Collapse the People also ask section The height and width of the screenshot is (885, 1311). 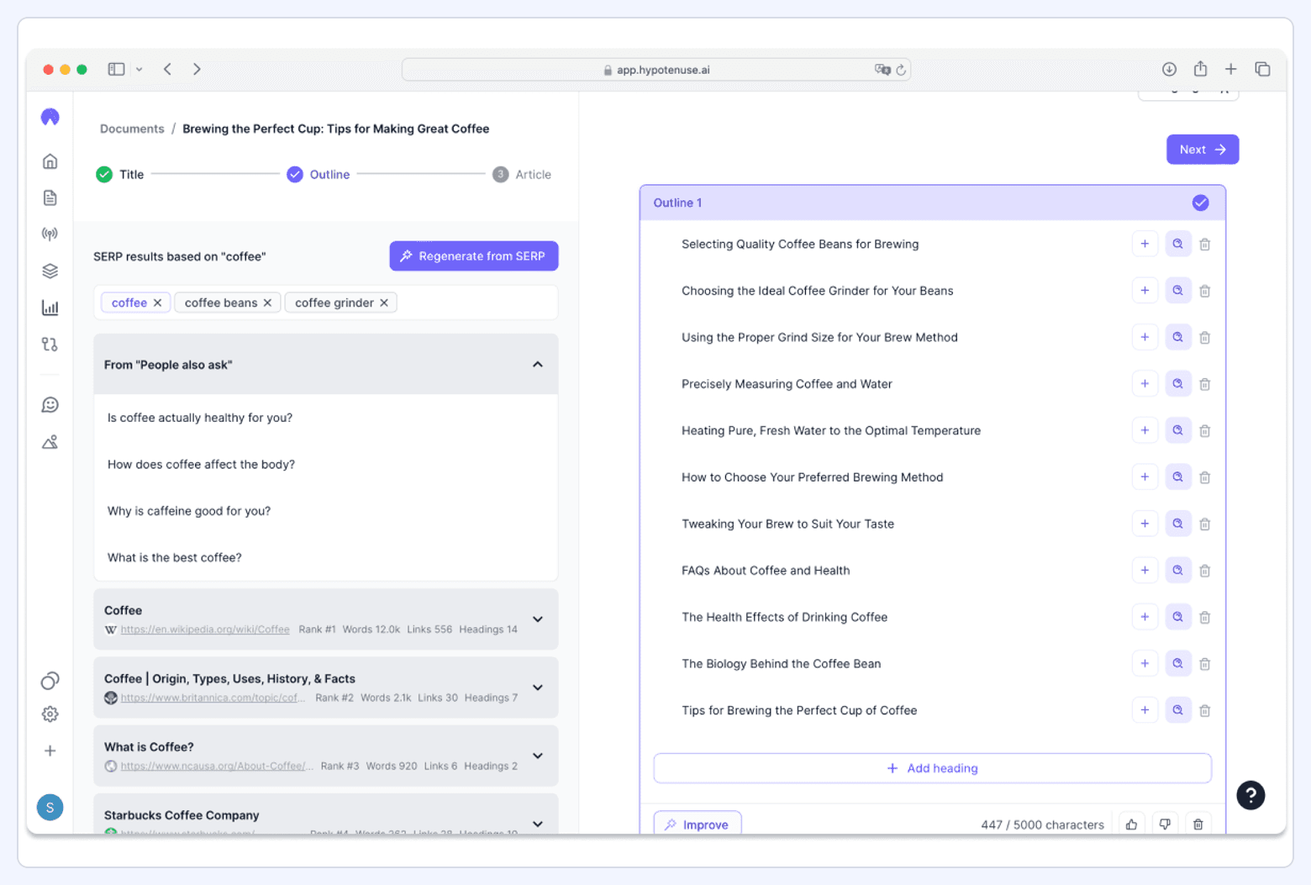[537, 364]
